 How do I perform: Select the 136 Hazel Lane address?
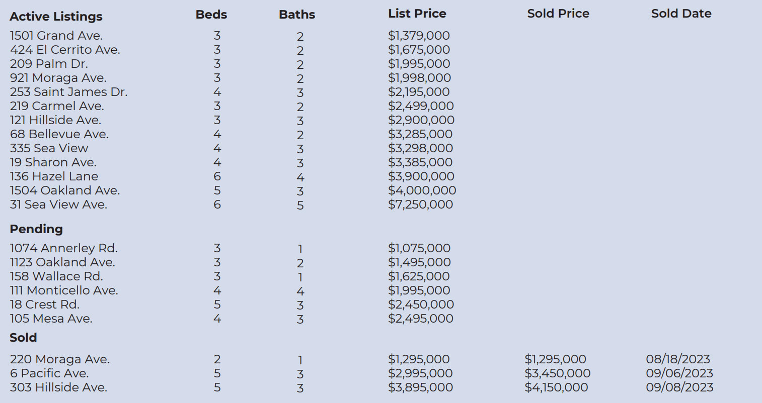tap(54, 176)
